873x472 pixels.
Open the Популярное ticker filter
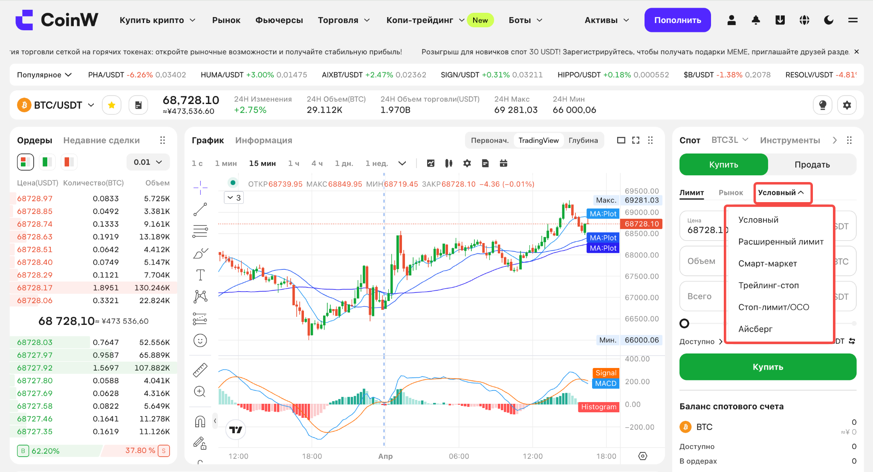tap(44, 75)
